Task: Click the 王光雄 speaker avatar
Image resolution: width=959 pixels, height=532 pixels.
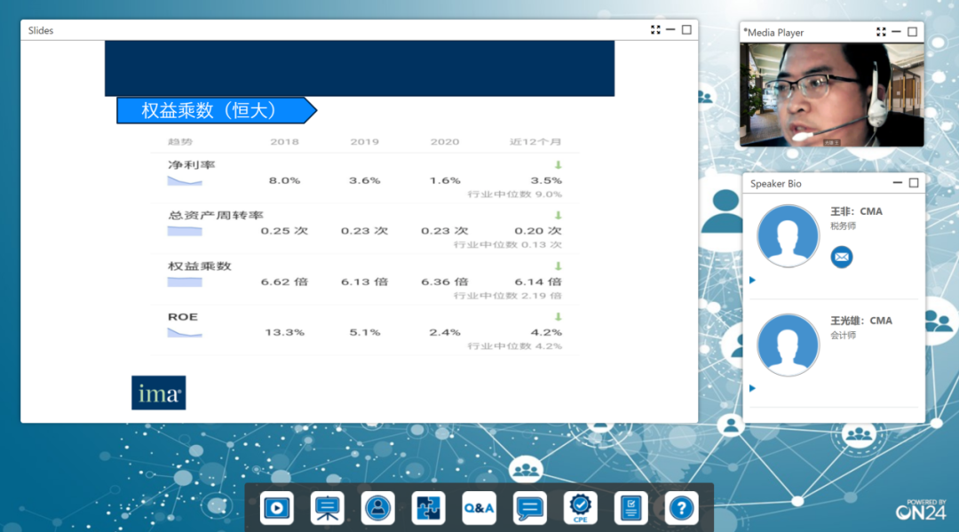Action: 788,345
